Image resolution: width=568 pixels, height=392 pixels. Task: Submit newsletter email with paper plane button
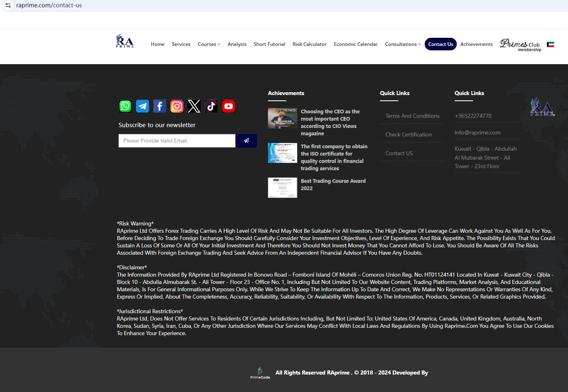(246, 141)
